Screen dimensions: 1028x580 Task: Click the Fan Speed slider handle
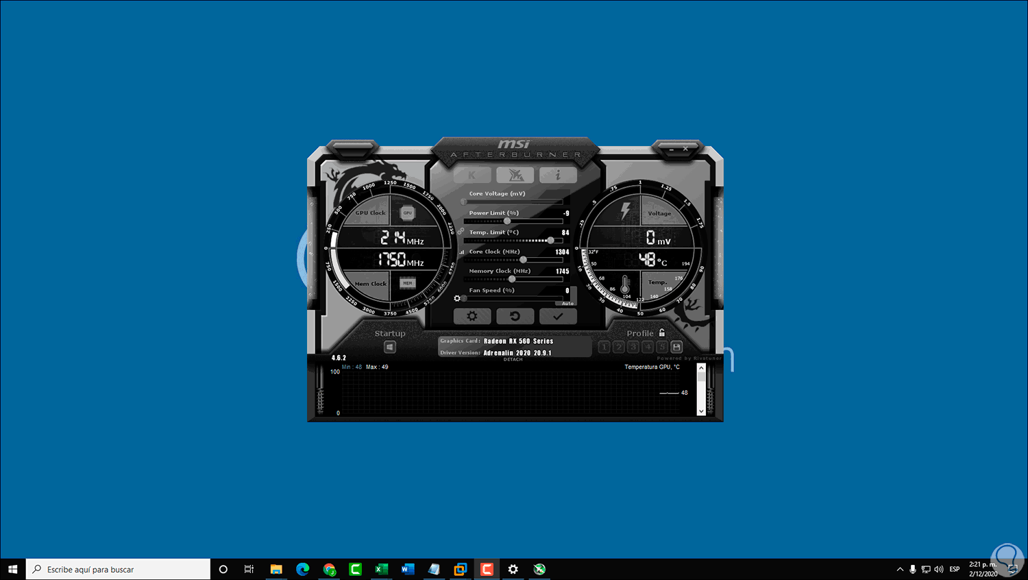pyautogui.click(x=464, y=298)
